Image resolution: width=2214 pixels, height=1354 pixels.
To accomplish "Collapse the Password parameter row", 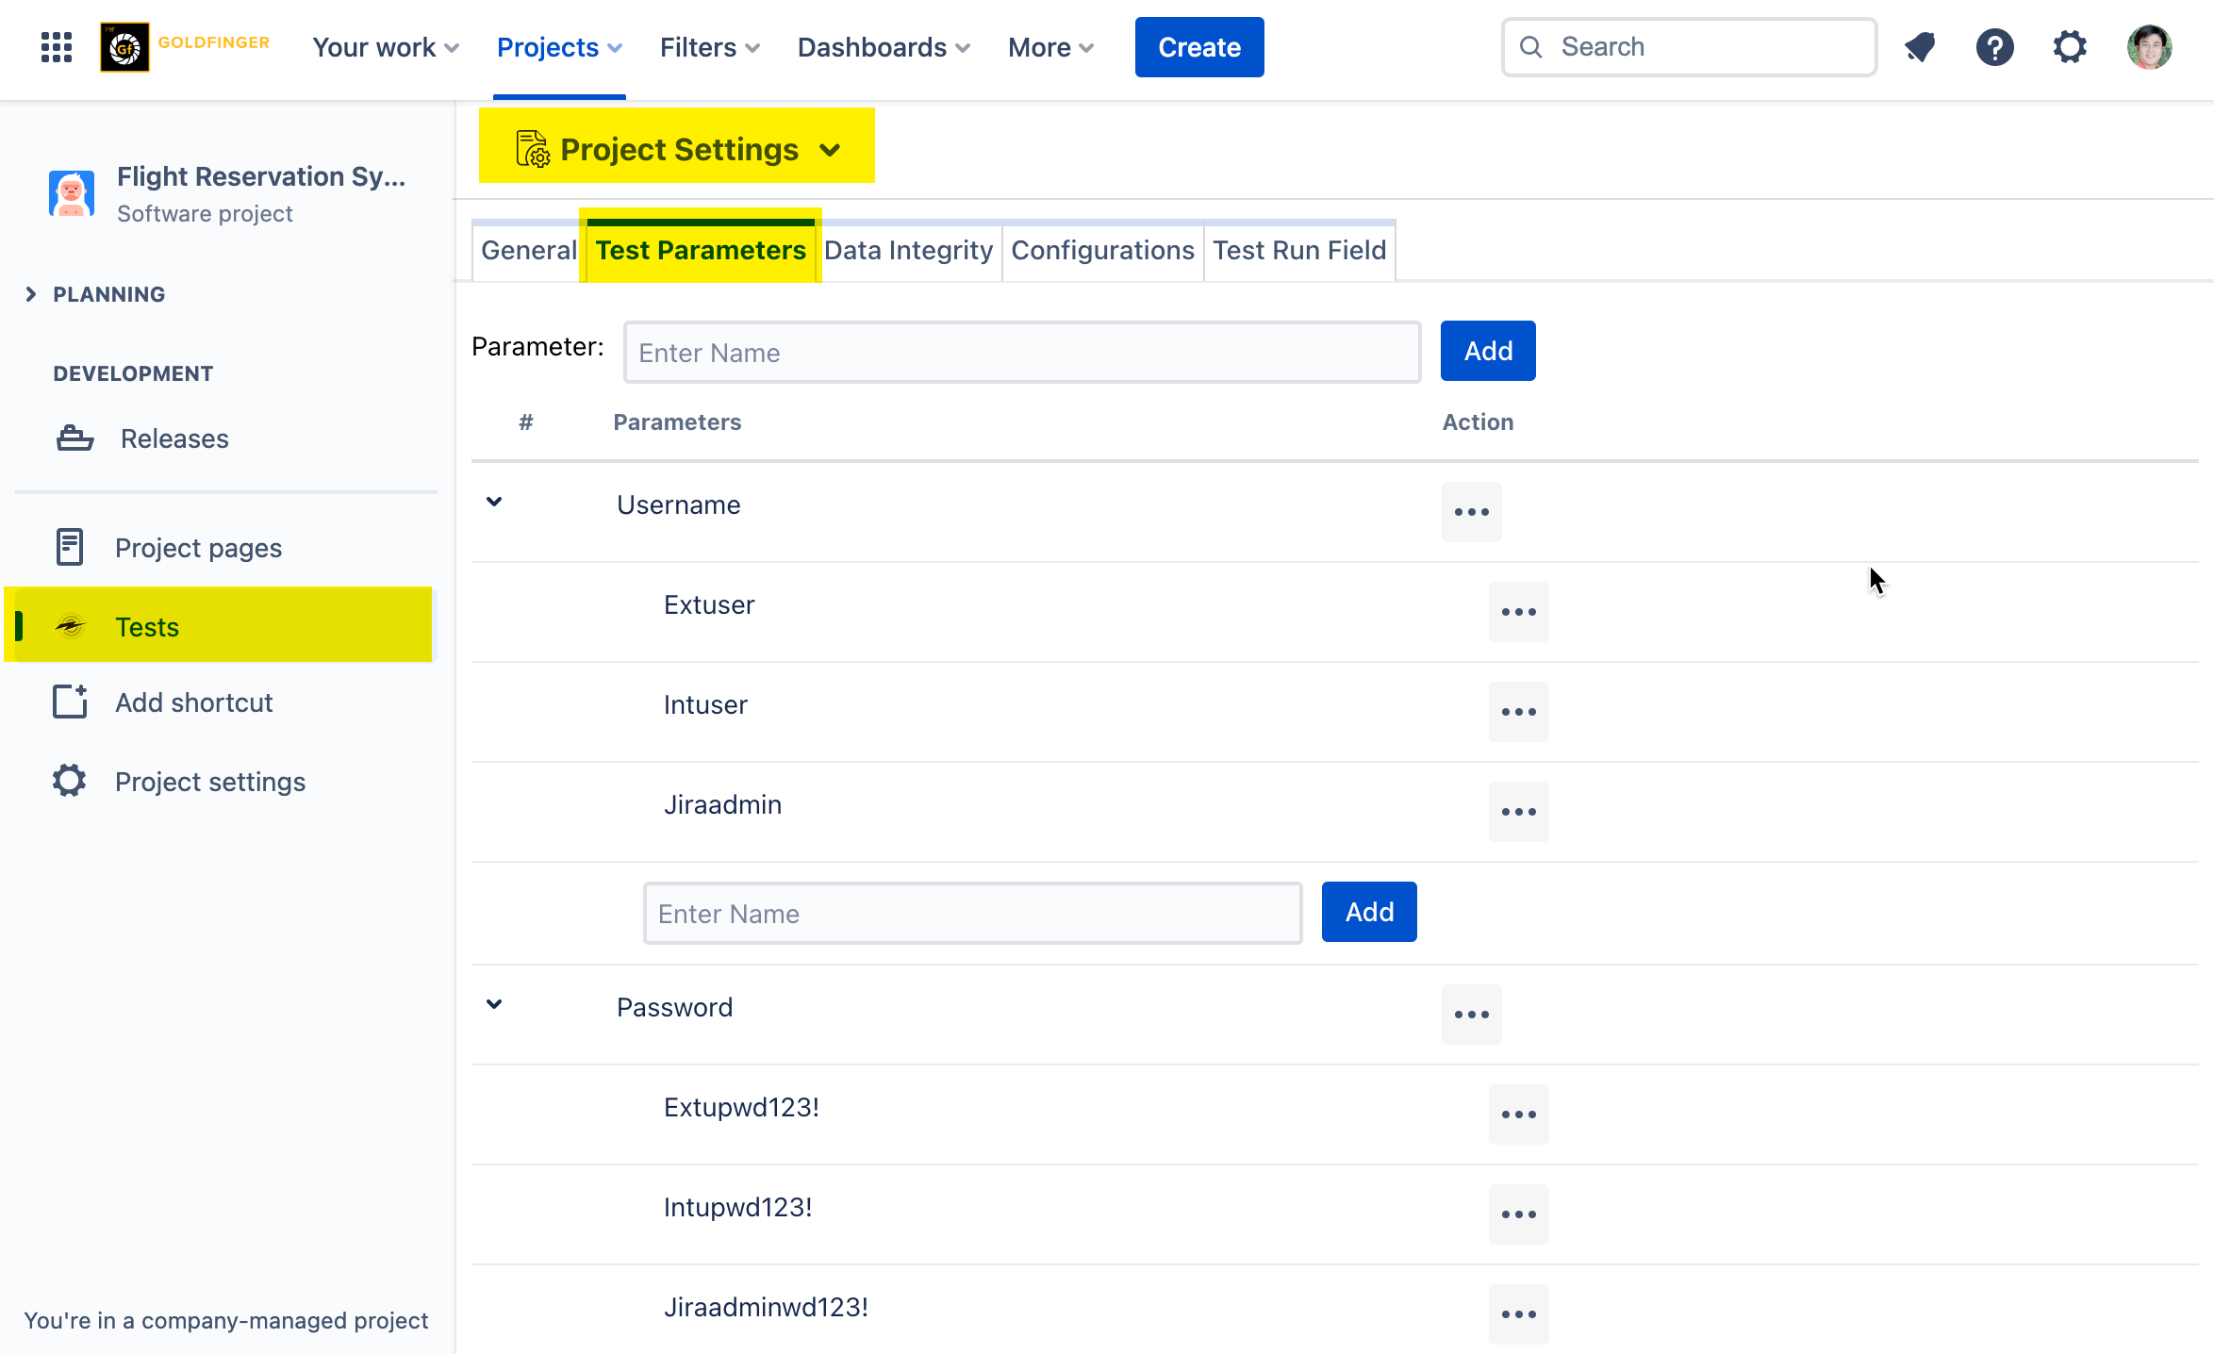I will [x=494, y=1005].
